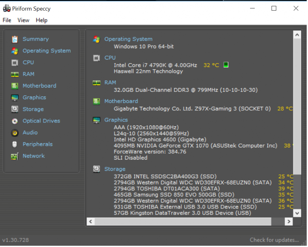Viewport: 308px width, 247px height.
Task: Click the CPU chip icon in sidebar
Action: tap(15, 63)
